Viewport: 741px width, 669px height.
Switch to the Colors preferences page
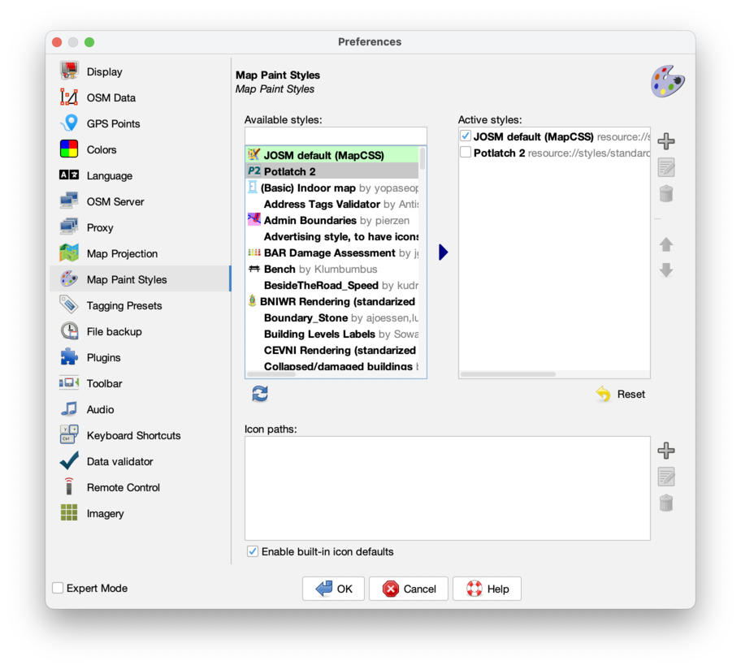pyautogui.click(x=100, y=149)
